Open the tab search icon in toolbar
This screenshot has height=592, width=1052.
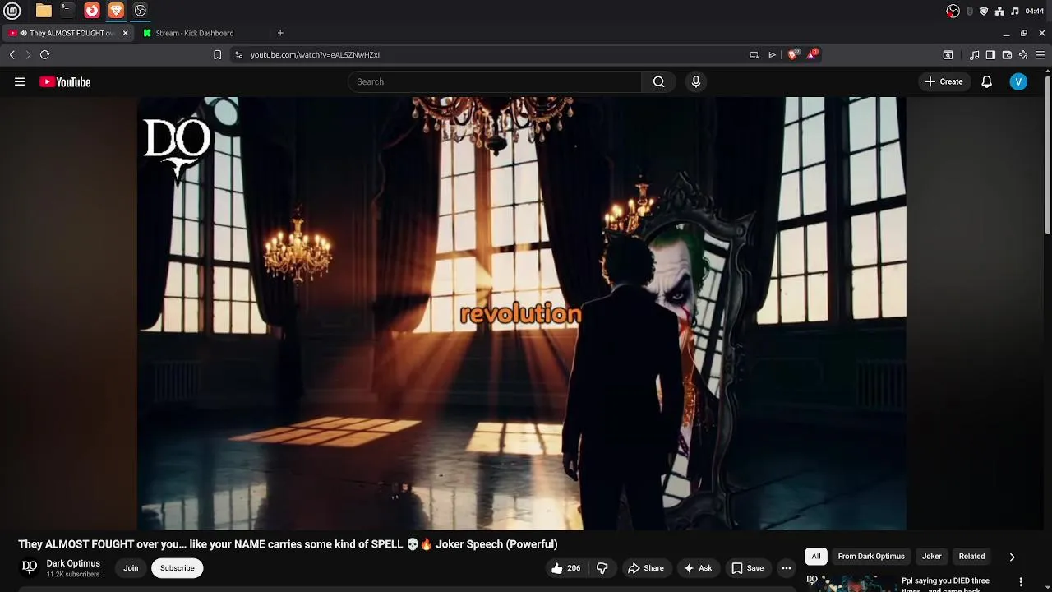pos(948,55)
